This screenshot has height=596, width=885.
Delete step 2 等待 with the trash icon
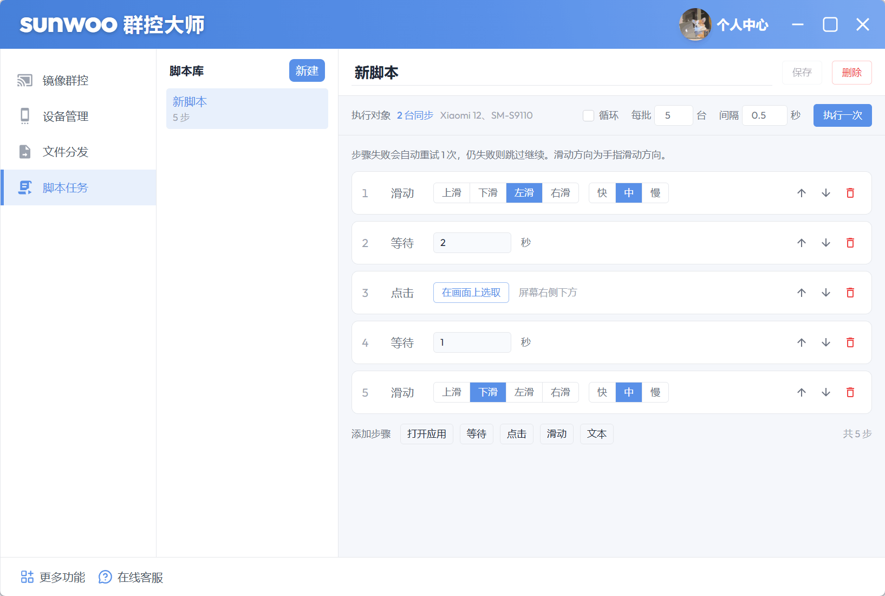click(x=850, y=243)
